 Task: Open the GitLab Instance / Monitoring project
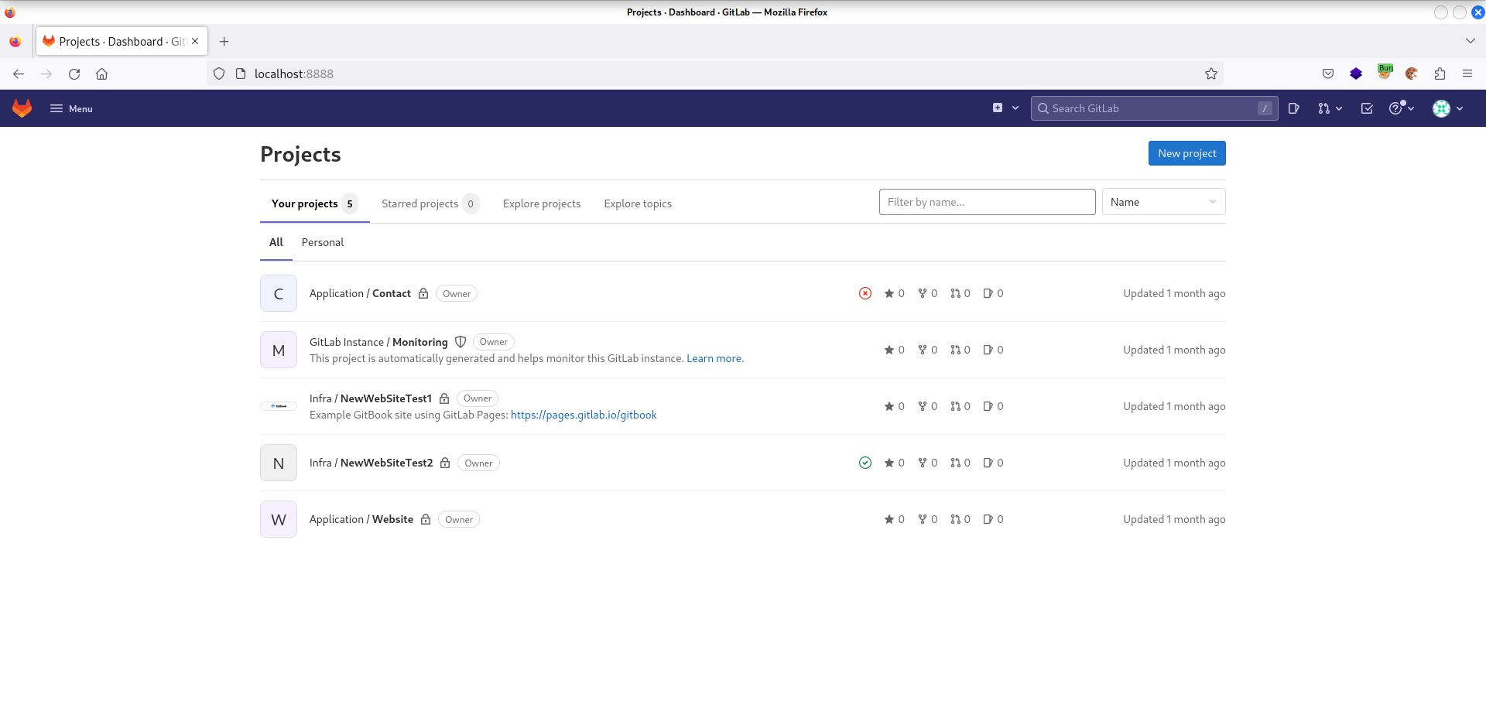point(378,342)
